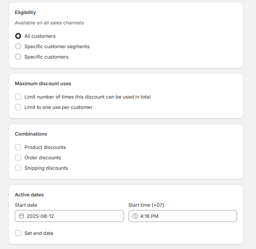Enable limit on total discount uses
The image size is (256, 249).
[x=18, y=97]
